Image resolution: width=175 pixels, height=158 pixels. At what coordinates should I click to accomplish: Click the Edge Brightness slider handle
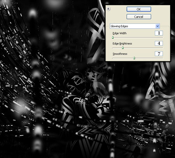pos(123,48)
